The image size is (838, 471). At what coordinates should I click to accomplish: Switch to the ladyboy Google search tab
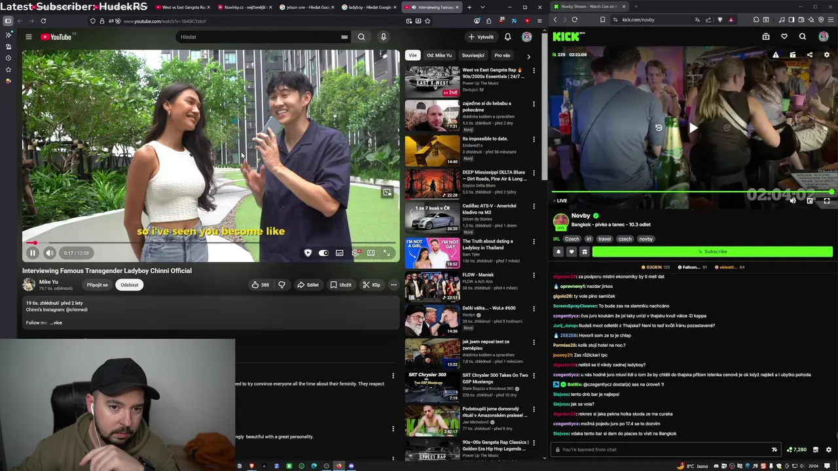(x=369, y=7)
